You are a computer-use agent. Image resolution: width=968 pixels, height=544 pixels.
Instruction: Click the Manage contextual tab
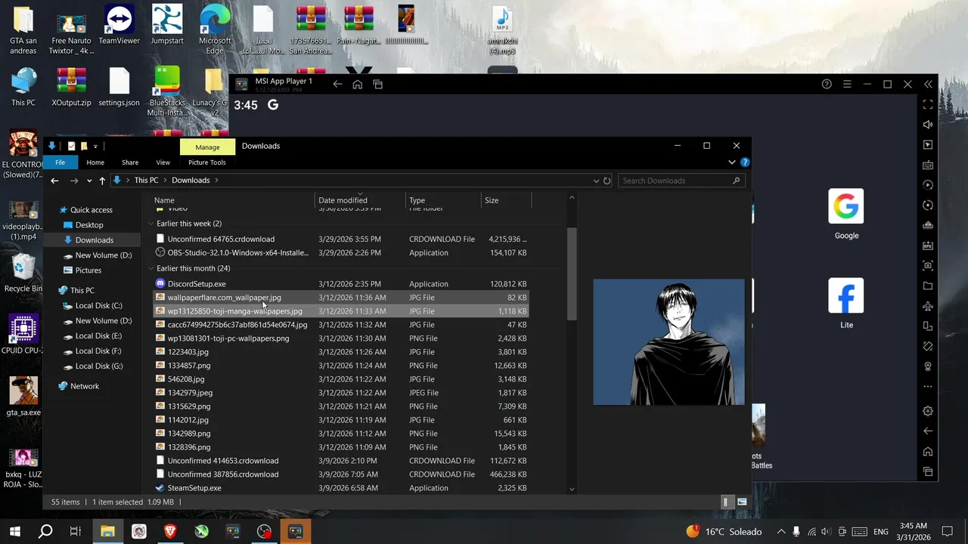pos(207,147)
